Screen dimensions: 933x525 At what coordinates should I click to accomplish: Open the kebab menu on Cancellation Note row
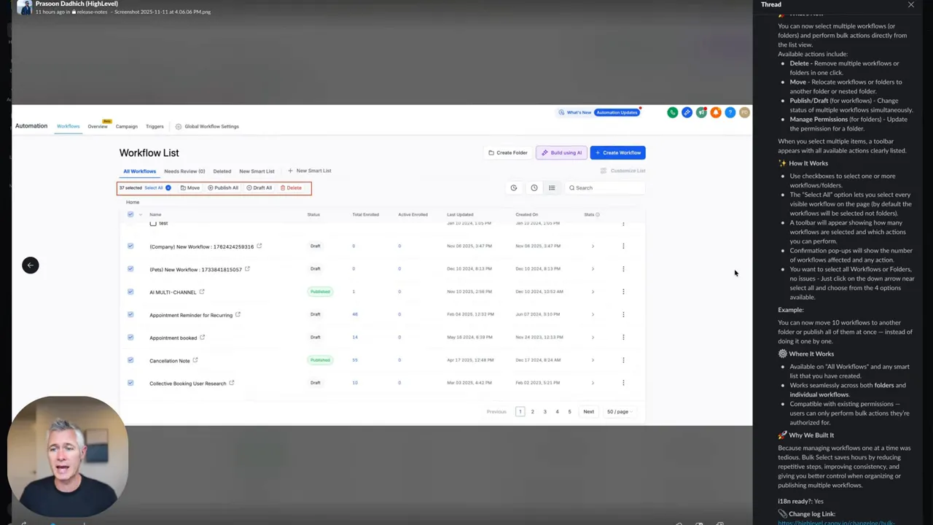[623, 359]
